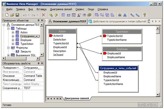
Task: Click object explorer vertical scrollbar down arrow
Action: [42, 54]
